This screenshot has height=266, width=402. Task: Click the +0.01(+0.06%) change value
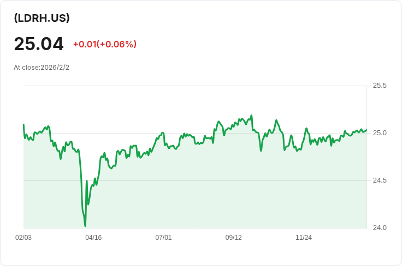104,44
